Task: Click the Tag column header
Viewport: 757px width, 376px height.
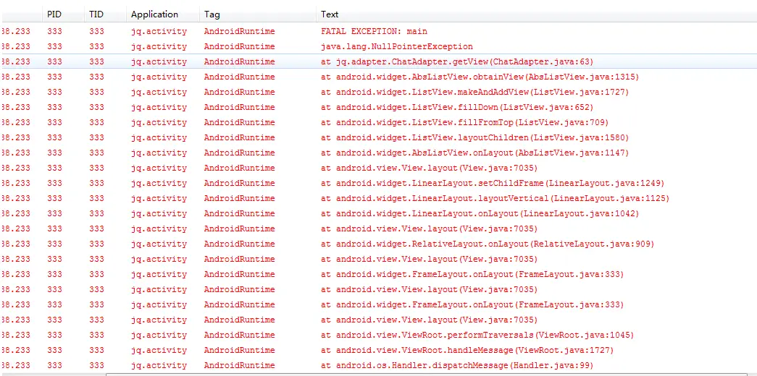Action: tap(258, 14)
